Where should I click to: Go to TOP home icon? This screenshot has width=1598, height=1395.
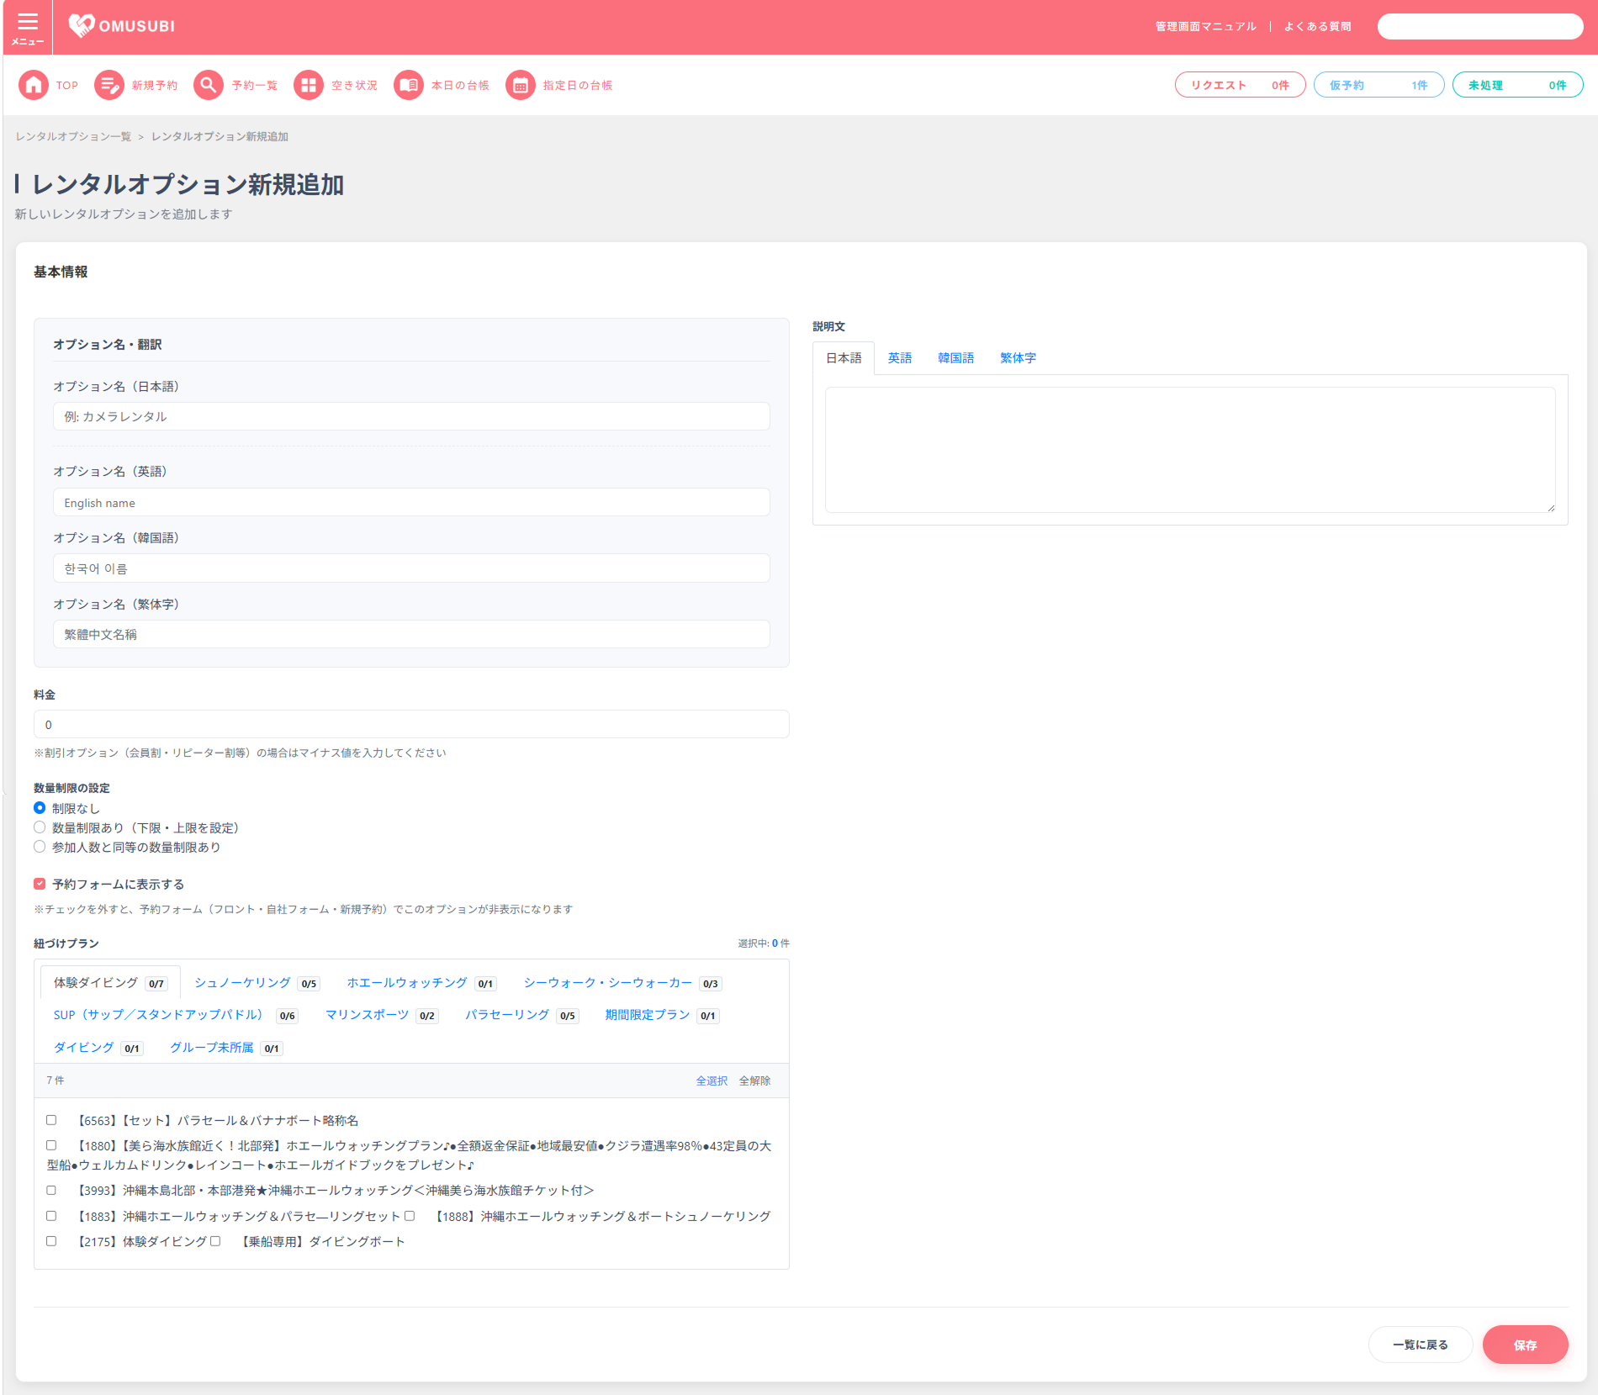click(34, 85)
